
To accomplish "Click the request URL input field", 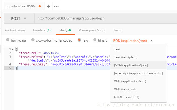I will pos(106,18).
